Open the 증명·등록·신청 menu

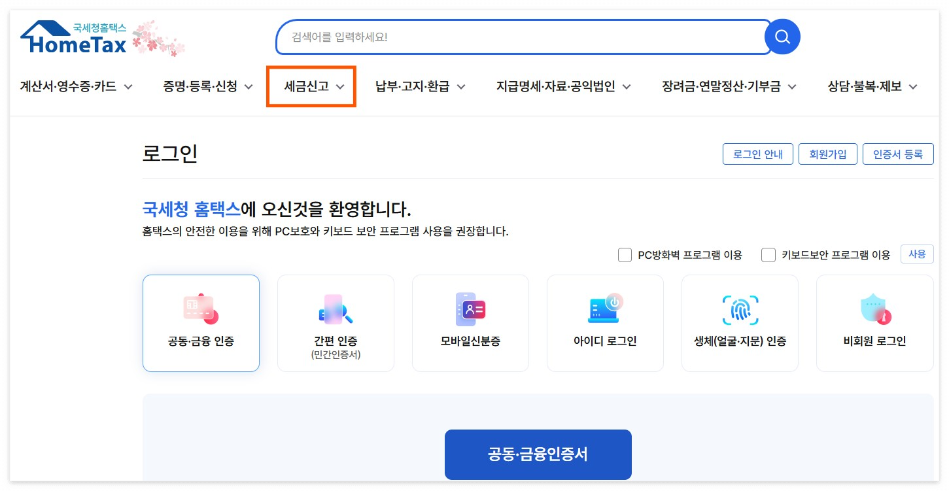tap(208, 86)
